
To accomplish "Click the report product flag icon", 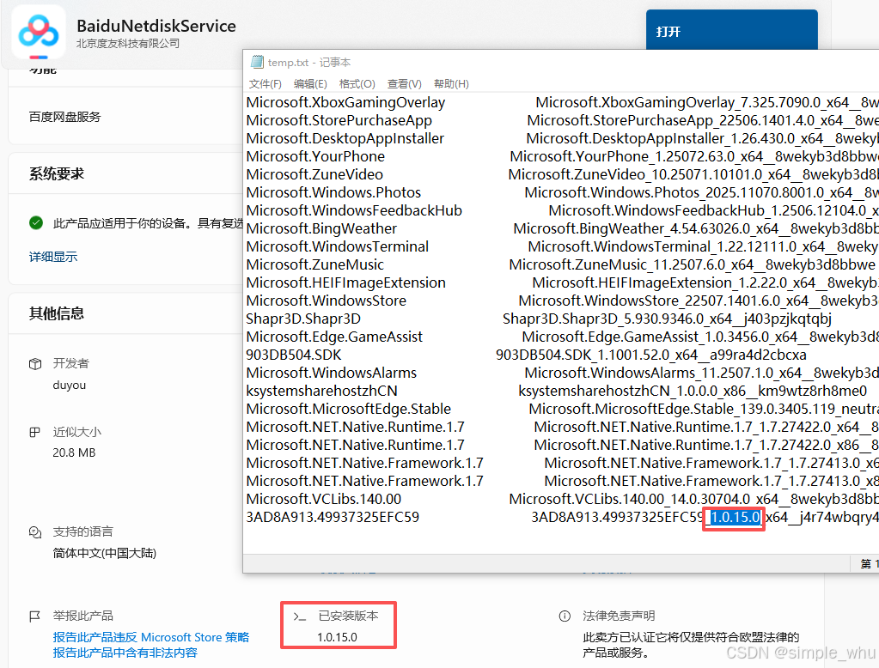I will pyautogui.click(x=34, y=616).
